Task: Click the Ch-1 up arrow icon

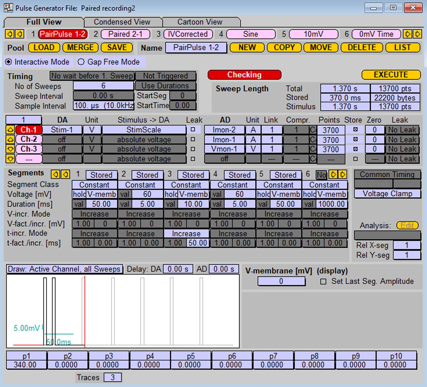Action: [10, 130]
